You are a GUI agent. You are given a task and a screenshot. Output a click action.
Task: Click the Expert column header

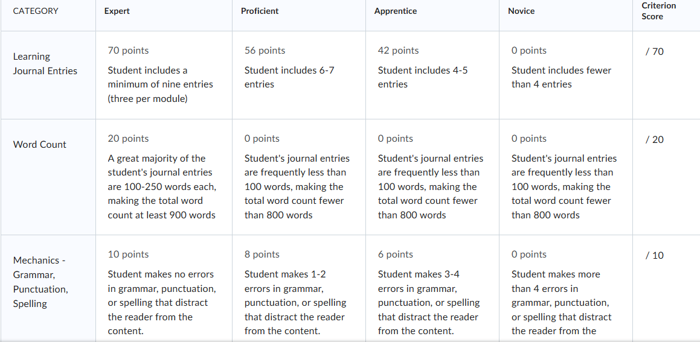point(117,11)
